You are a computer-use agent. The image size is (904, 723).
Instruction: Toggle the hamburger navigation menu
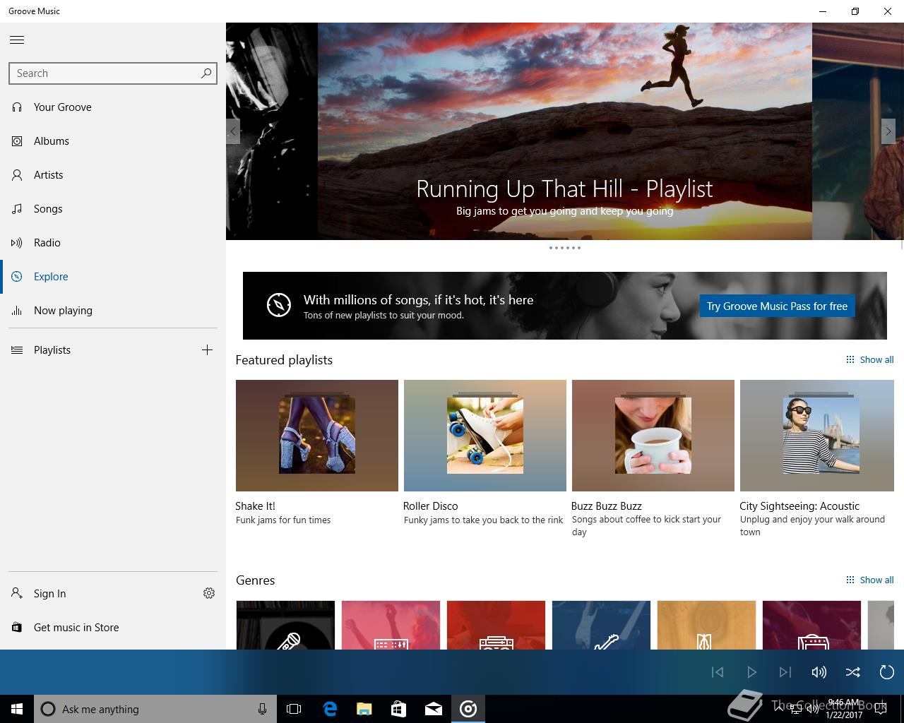point(17,40)
